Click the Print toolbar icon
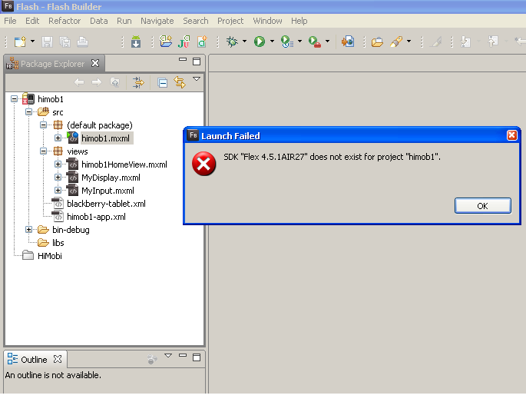This screenshot has height=402, width=526. [82, 42]
